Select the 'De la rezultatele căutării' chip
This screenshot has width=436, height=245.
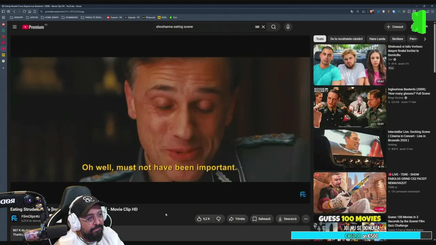(x=346, y=39)
